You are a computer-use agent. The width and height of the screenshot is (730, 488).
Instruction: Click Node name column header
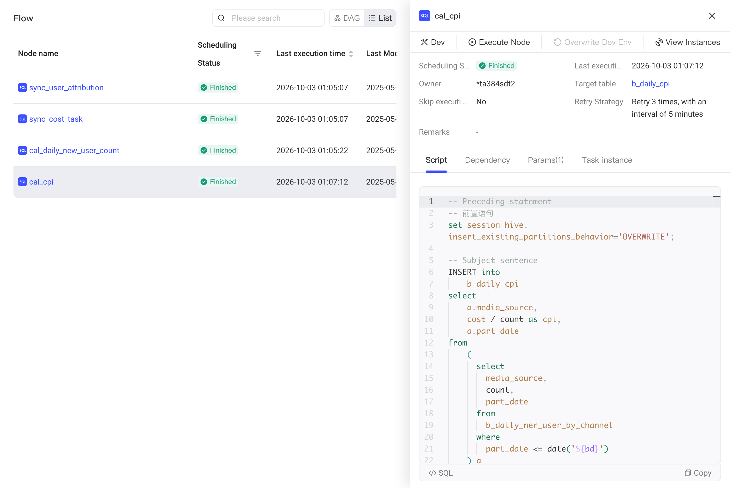point(38,54)
